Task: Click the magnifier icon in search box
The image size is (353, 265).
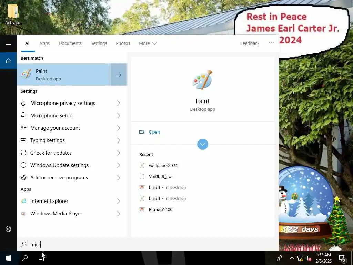Action: click(24, 244)
